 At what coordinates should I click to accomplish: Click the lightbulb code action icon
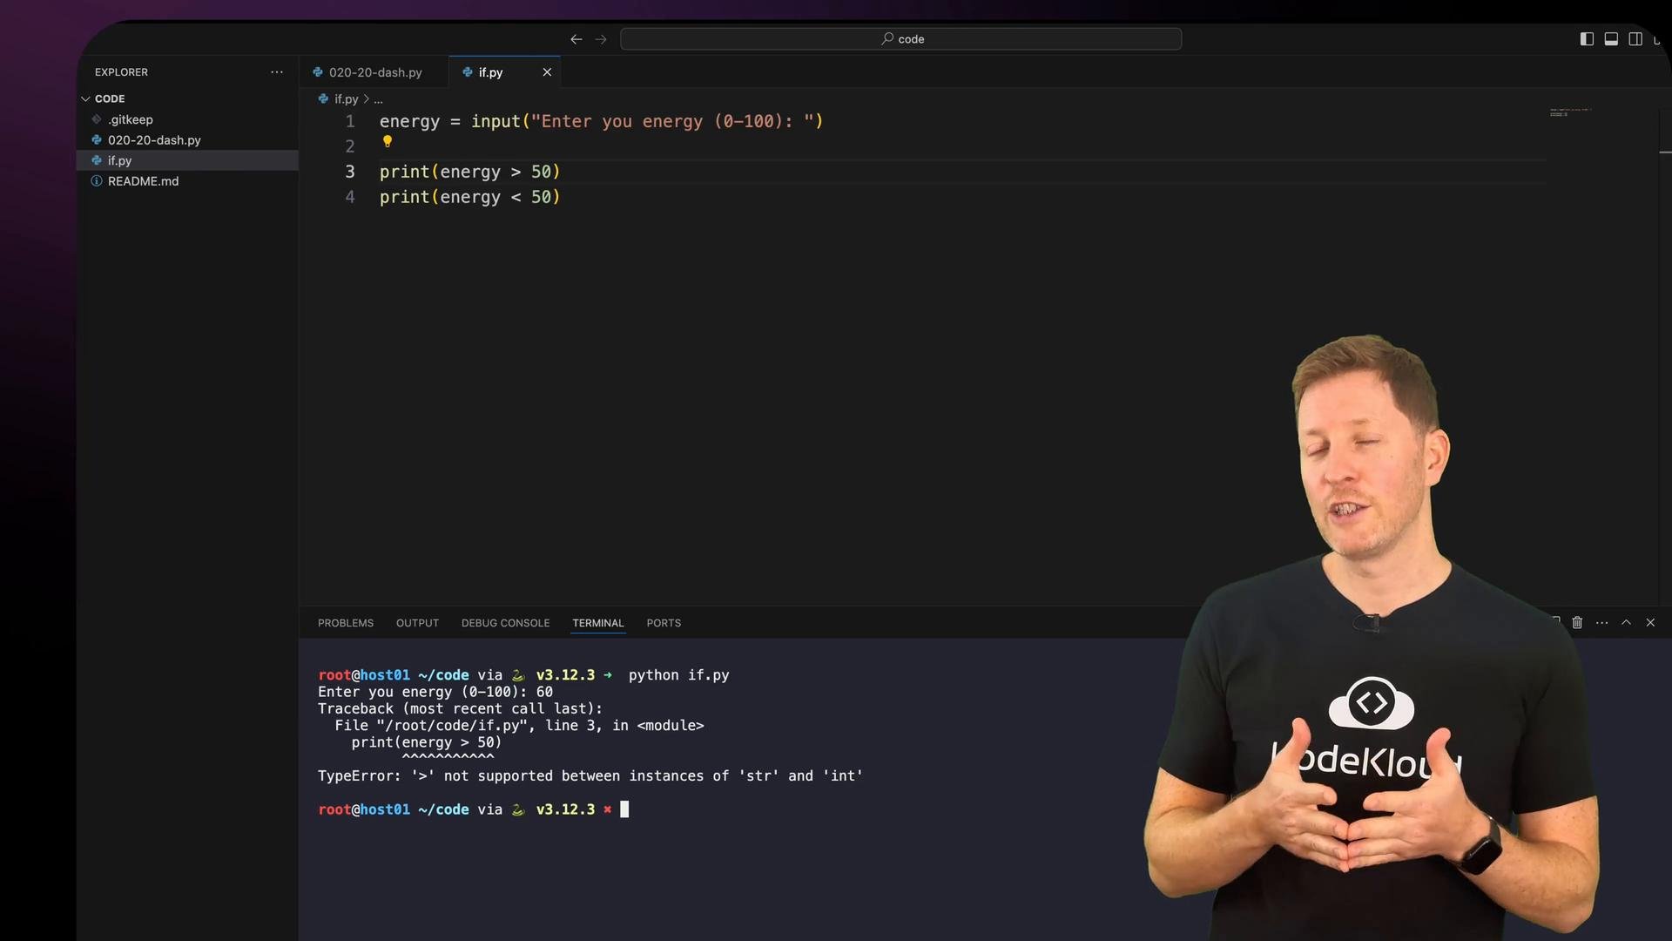[x=388, y=141]
